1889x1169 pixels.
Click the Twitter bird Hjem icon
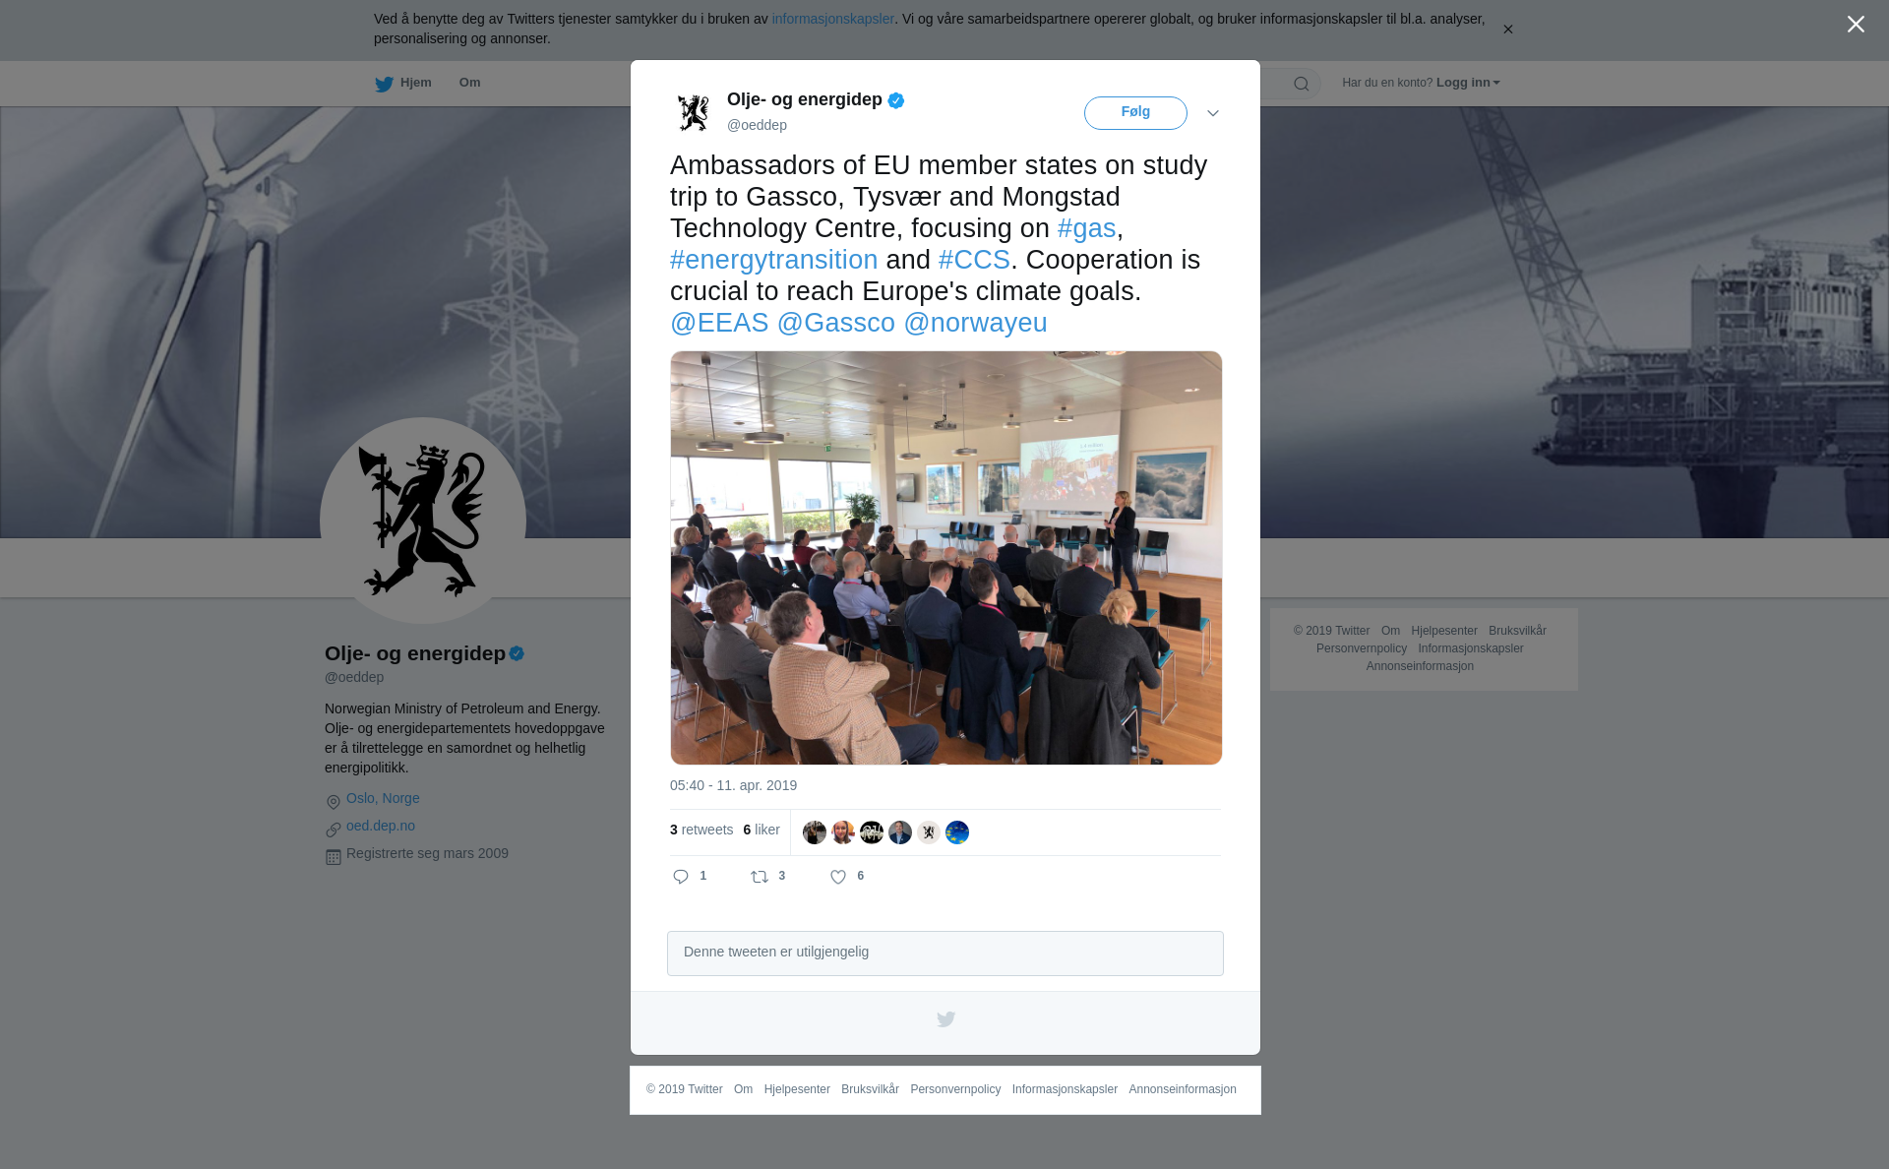pyautogui.click(x=384, y=85)
